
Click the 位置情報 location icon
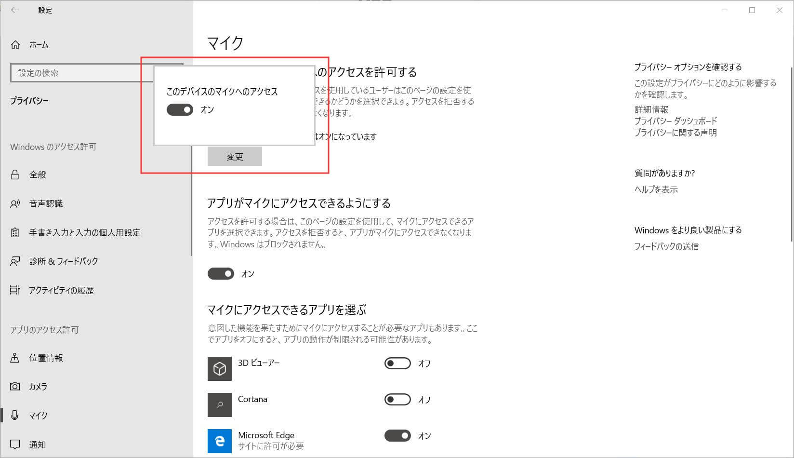point(15,358)
